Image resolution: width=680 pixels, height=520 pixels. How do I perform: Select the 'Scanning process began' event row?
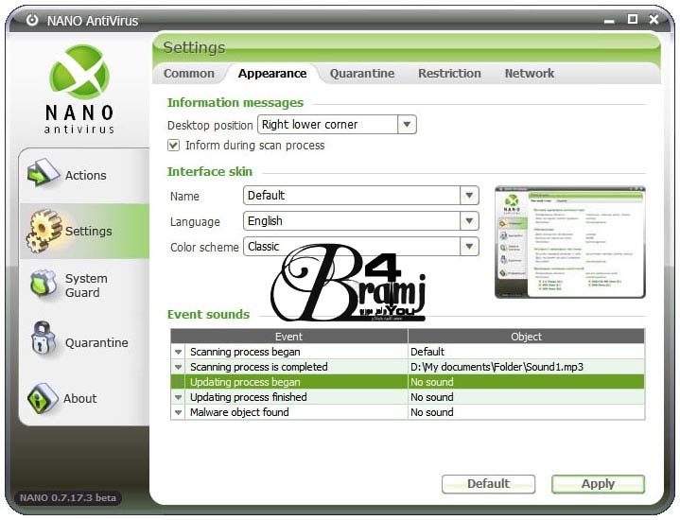(408, 352)
